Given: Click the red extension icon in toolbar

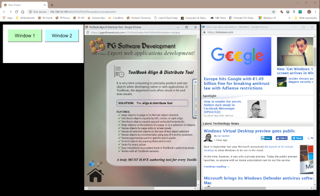Looking at the screenshot, I should [282, 12].
